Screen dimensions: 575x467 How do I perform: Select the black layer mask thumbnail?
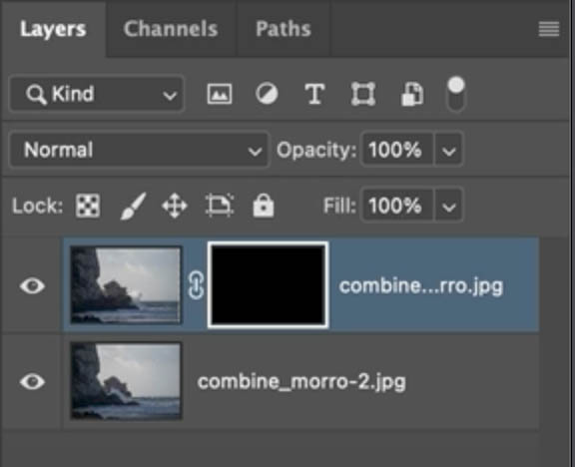pyautogui.click(x=269, y=284)
